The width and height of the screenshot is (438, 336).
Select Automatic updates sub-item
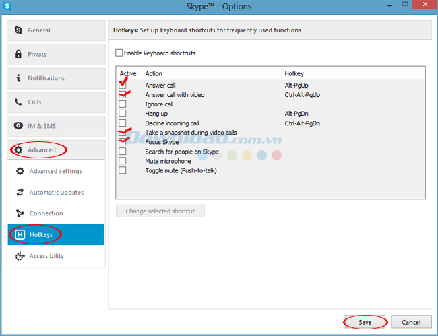point(56,193)
